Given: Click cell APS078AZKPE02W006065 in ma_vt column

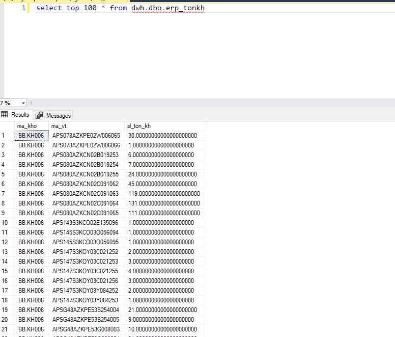Looking at the screenshot, I should point(86,136).
